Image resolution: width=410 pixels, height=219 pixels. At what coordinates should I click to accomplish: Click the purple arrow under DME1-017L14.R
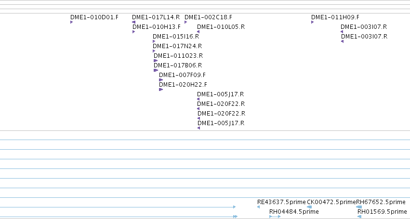pos(134,22)
